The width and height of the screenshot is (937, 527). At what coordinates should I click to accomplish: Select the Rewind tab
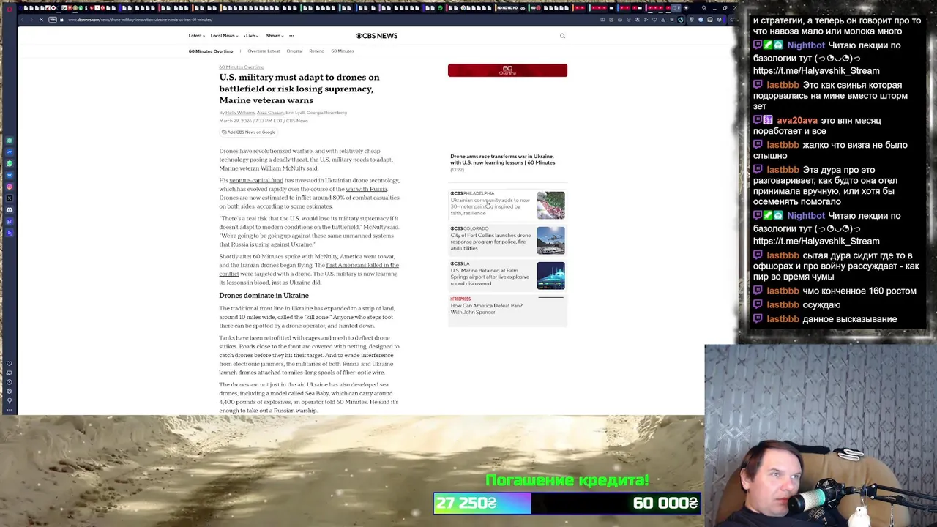[x=316, y=51]
